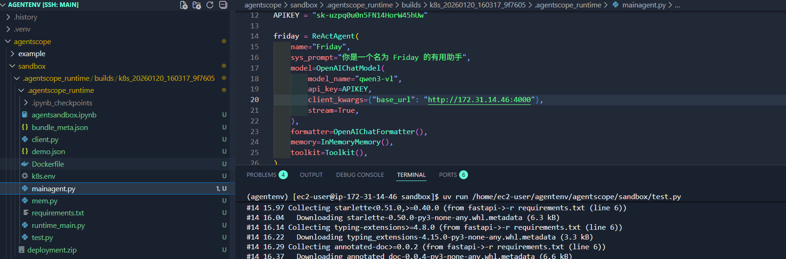Open runtime_main.py file

click(58, 225)
